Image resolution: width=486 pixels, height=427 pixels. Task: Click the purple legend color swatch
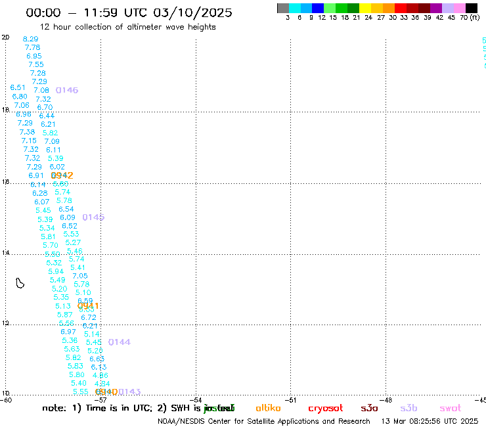436,8
